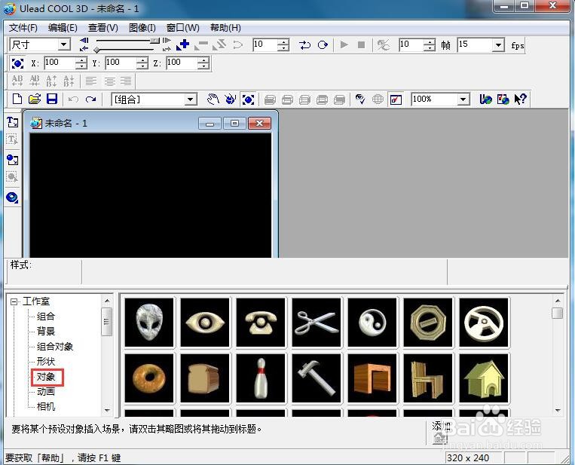Collapse the 工作室 tree node
The height and width of the screenshot is (465, 575).
click(14, 301)
